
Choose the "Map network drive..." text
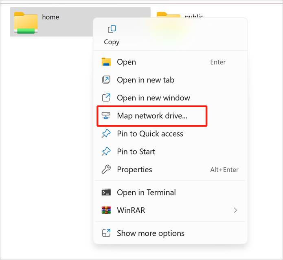pos(152,116)
